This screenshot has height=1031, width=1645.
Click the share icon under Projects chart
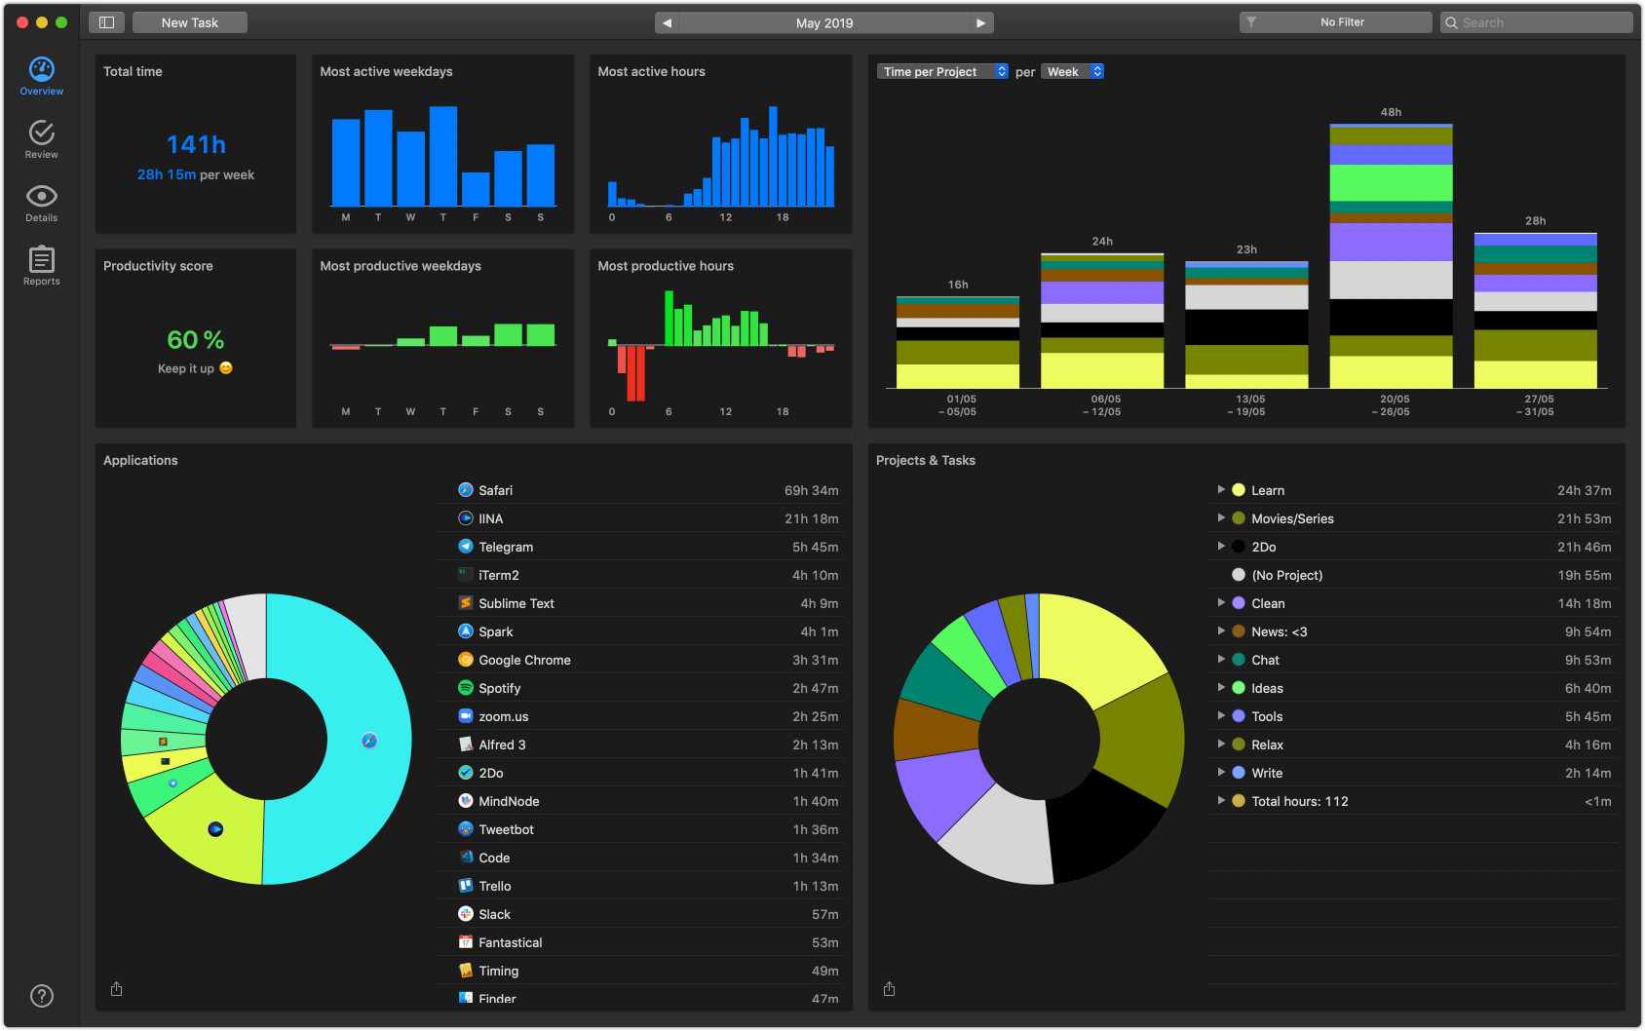(890, 989)
